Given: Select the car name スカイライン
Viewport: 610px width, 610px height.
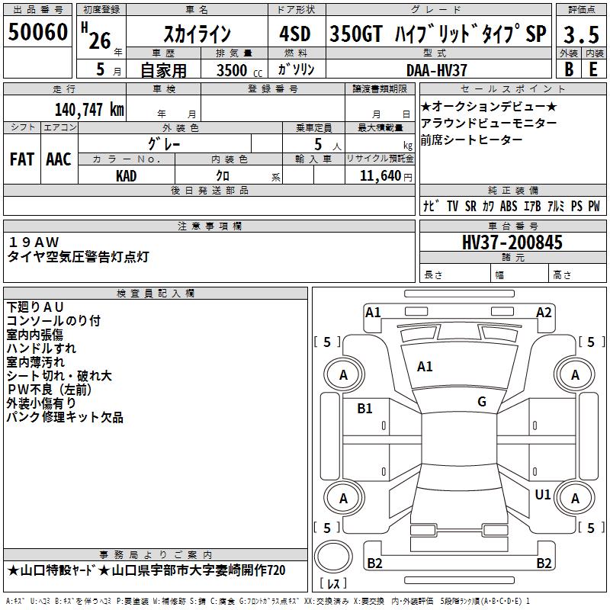Looking at the screenshot, I should pos(197,34).
